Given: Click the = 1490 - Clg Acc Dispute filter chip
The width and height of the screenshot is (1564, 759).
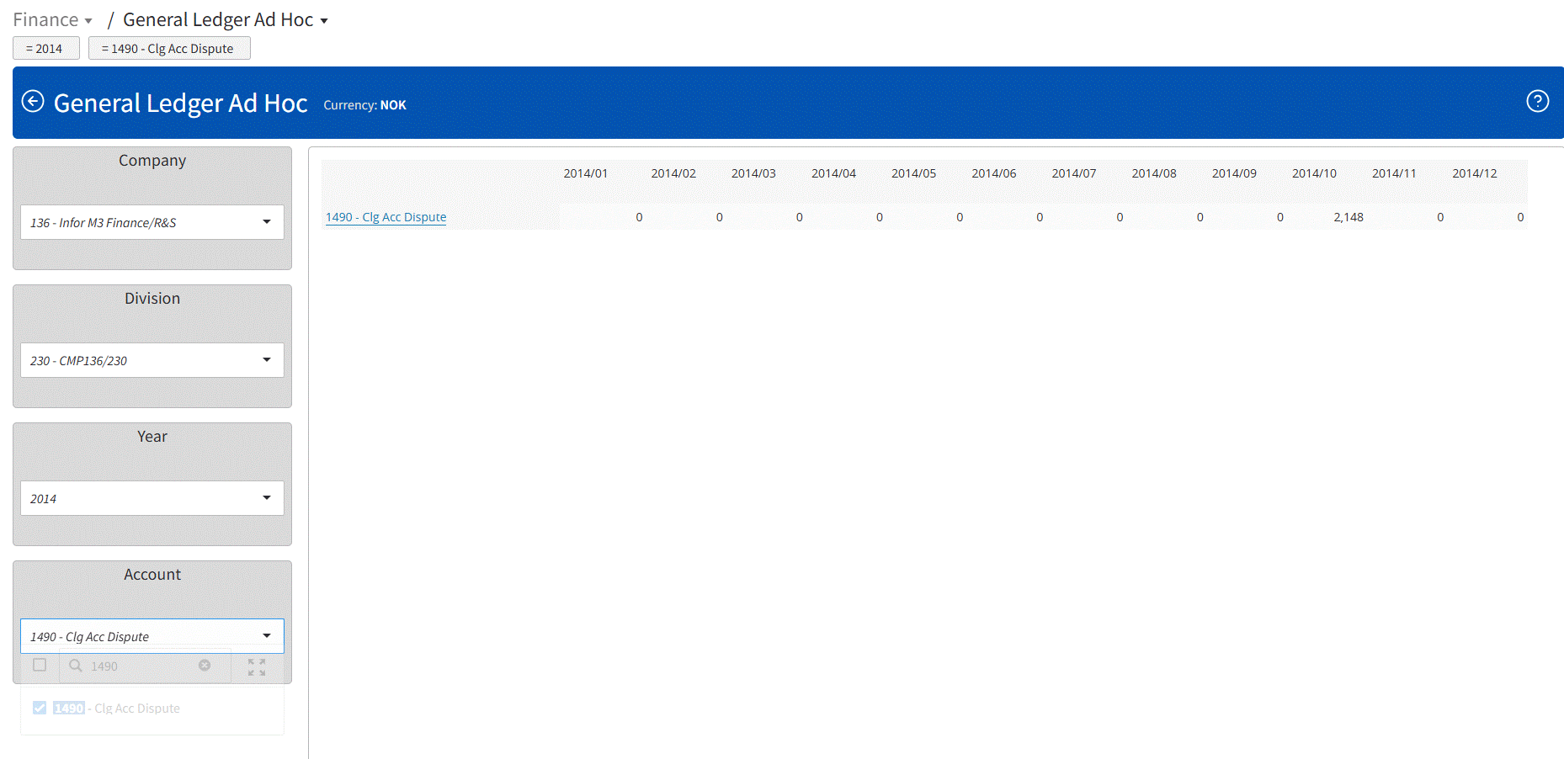Looking at the screenshot, I should [x=169, y=48].
